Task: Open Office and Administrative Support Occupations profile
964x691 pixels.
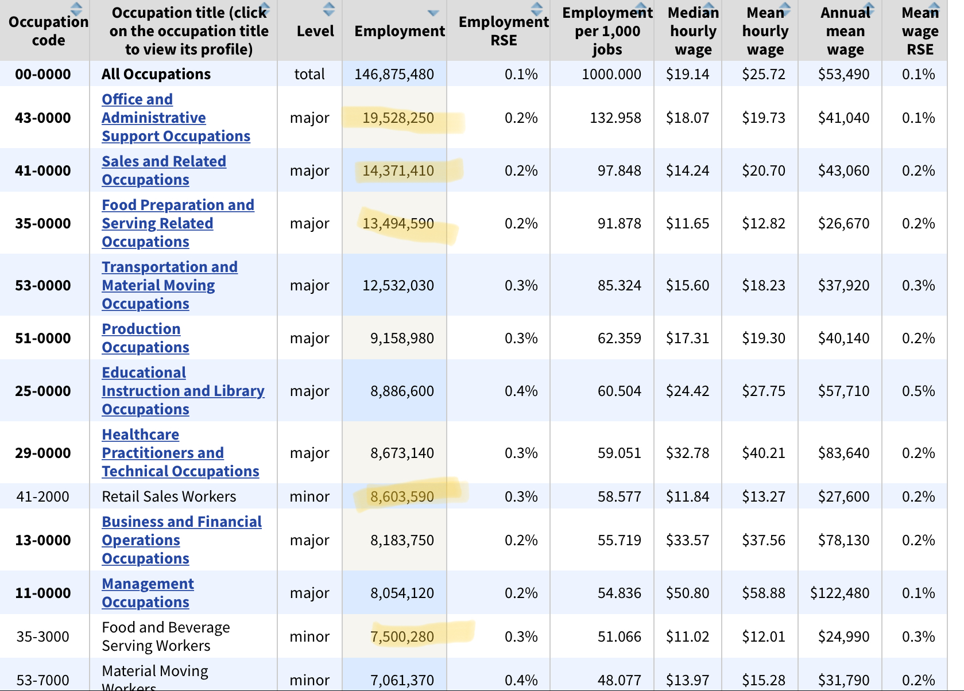Action: 176,118
